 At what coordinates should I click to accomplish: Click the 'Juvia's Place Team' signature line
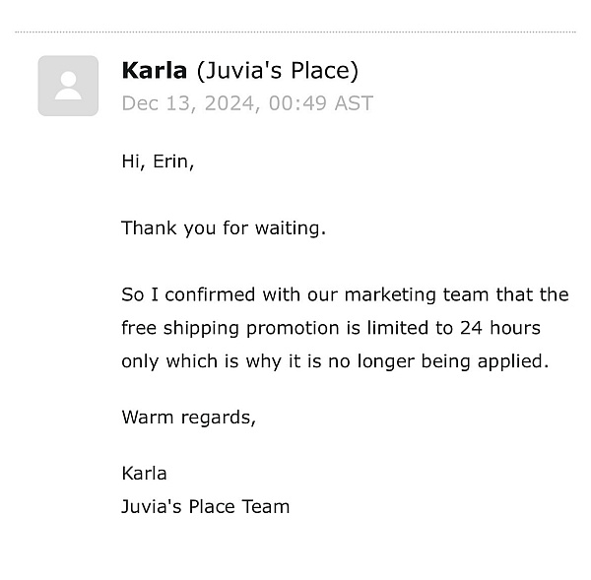tap(206, 506)
